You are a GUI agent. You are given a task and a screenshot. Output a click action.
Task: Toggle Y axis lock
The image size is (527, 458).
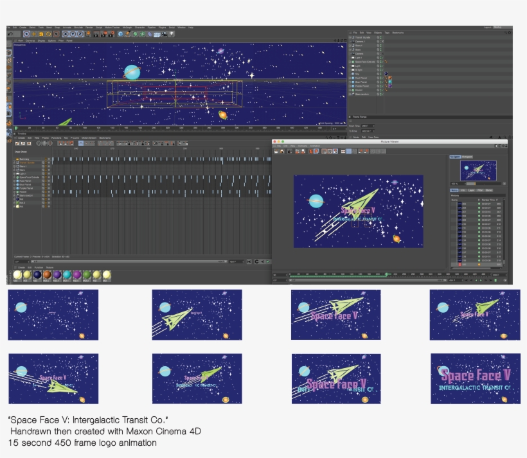(x=73, y=34)
